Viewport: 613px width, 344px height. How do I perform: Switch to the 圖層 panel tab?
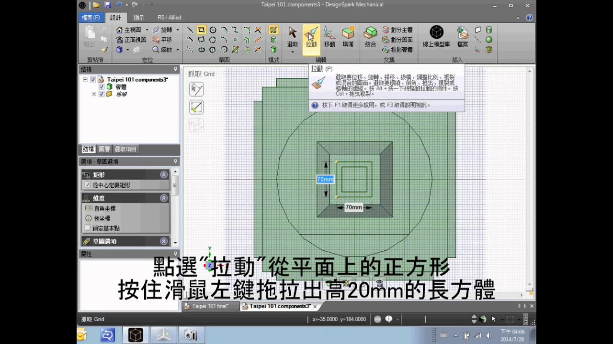point(104,149)
